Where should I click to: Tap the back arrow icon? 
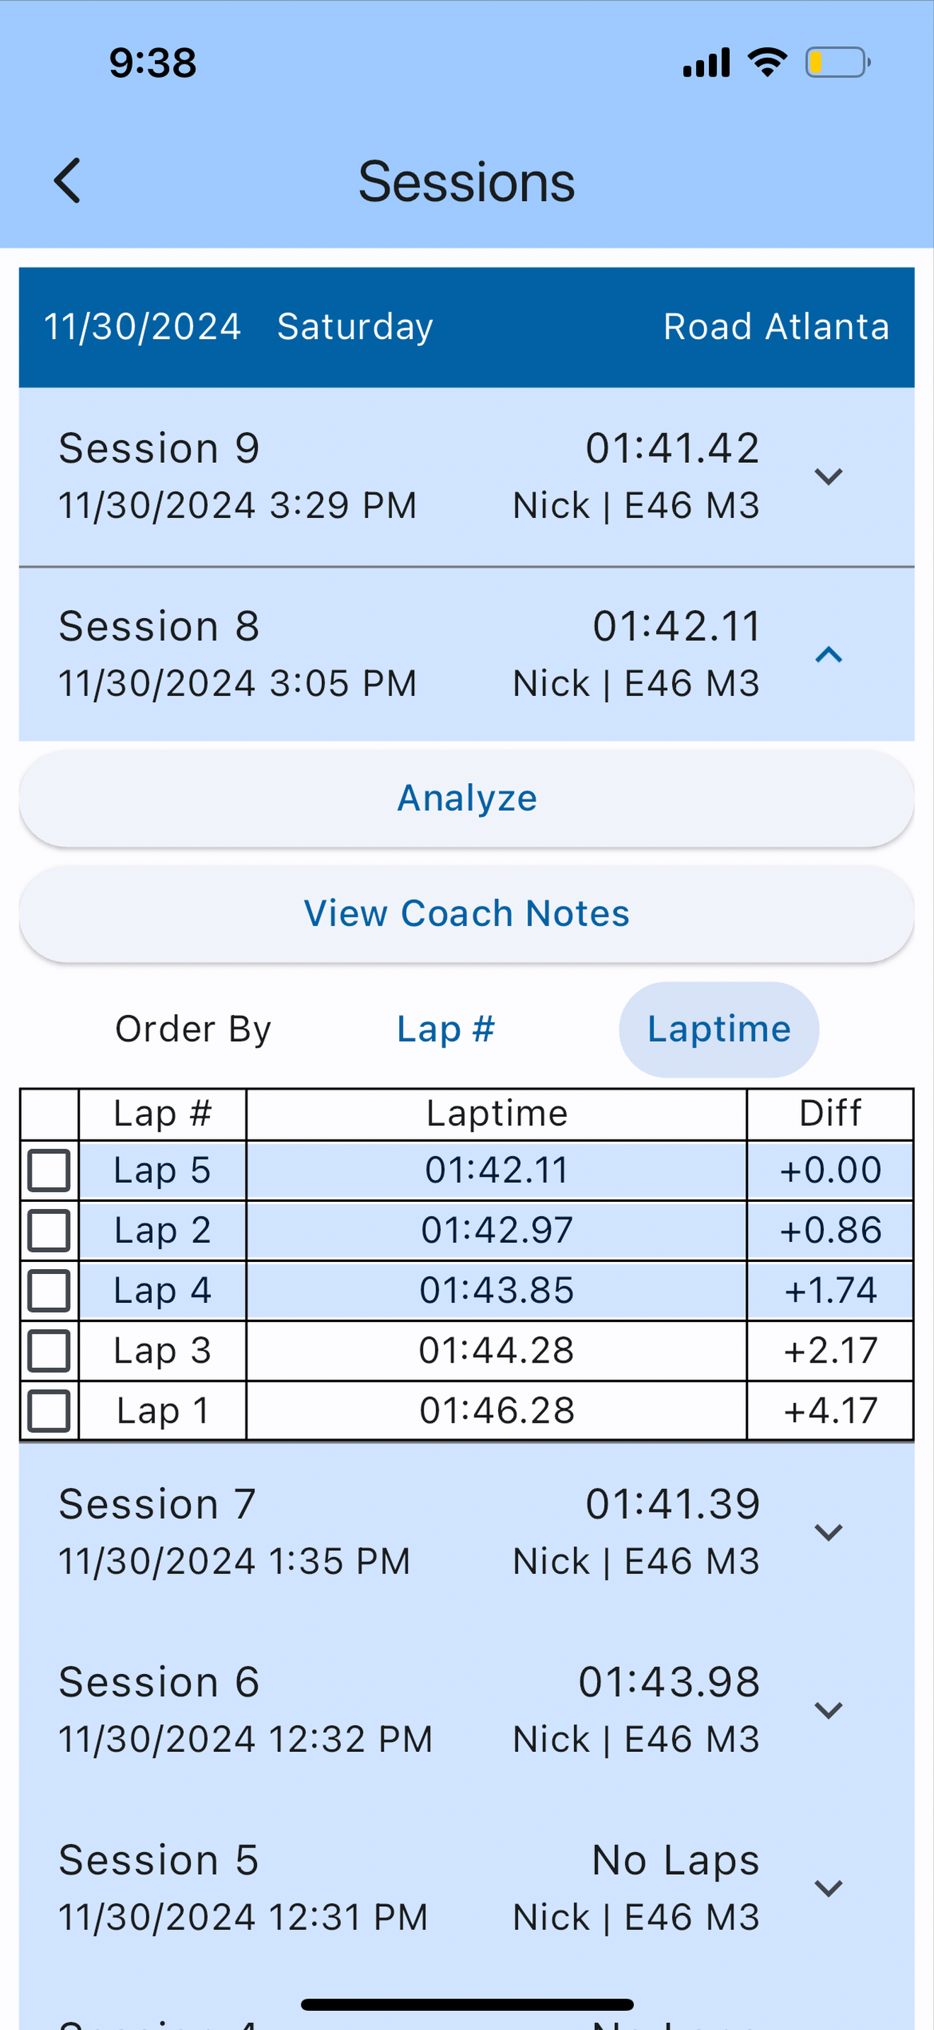67,180
